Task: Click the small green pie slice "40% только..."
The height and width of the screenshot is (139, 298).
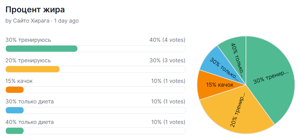Action: click(236, 55)
